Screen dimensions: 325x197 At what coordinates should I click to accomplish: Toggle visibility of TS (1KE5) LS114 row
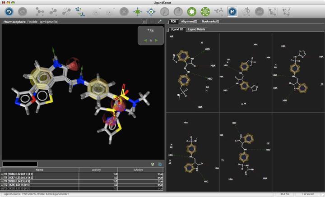click(2, 185)
